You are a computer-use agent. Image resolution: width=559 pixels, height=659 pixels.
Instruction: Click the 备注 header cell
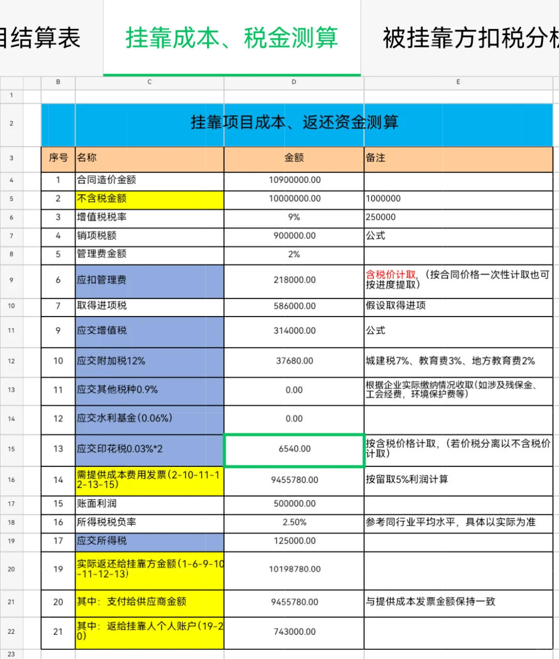point(458,158)
